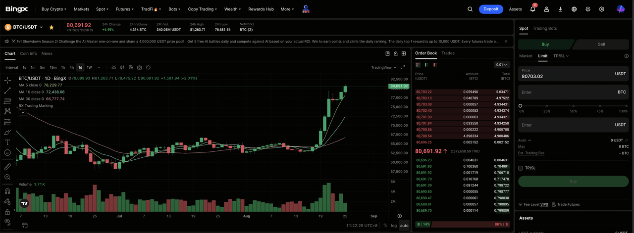Set amount slider to 100% mark
The image size is (634, 233).
point(627,106)
